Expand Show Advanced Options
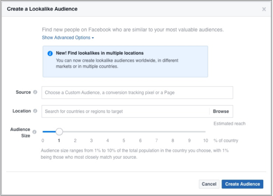 point(67,37)
